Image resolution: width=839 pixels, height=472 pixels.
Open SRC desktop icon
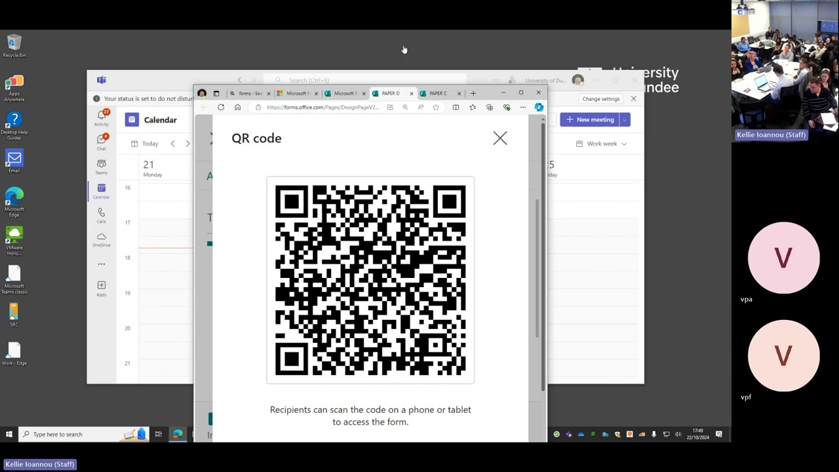pyautogui.click(x=14, y=315)
